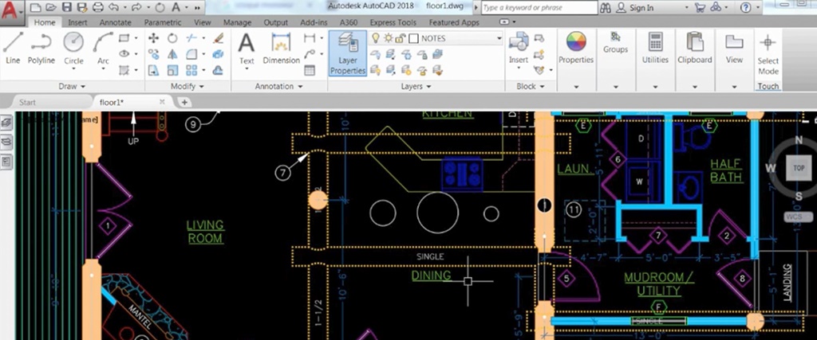
Task: Open the Clipboard panel
Action: 695,48
